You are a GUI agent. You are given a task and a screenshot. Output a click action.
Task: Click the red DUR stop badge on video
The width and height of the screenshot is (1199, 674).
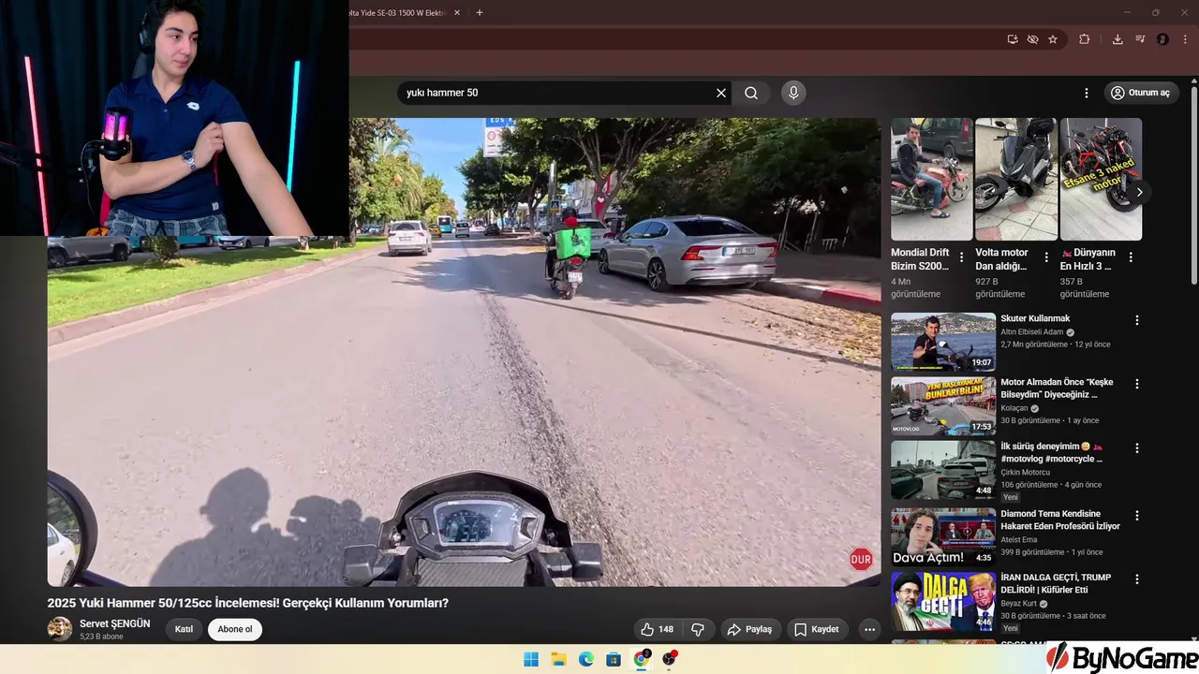point(861,560)
